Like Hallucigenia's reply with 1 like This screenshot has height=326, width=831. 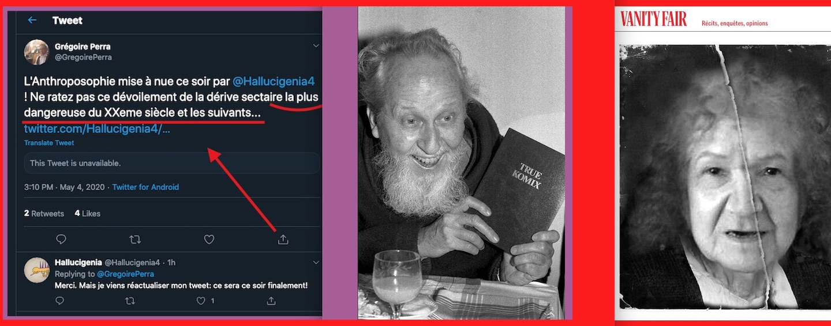pyautogui.click(x=201, y=301)
